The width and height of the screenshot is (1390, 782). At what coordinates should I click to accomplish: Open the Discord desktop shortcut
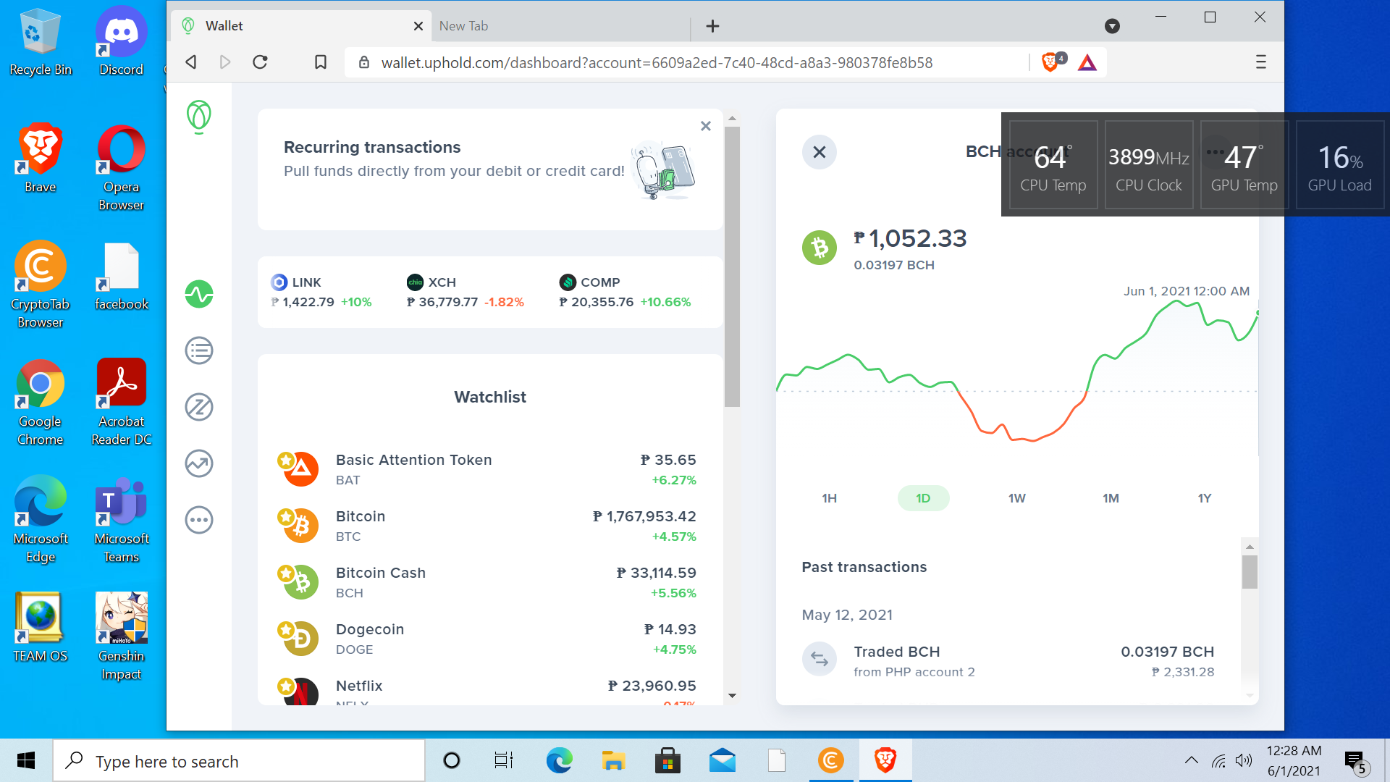pyautogui.click(x=122, y=41)
